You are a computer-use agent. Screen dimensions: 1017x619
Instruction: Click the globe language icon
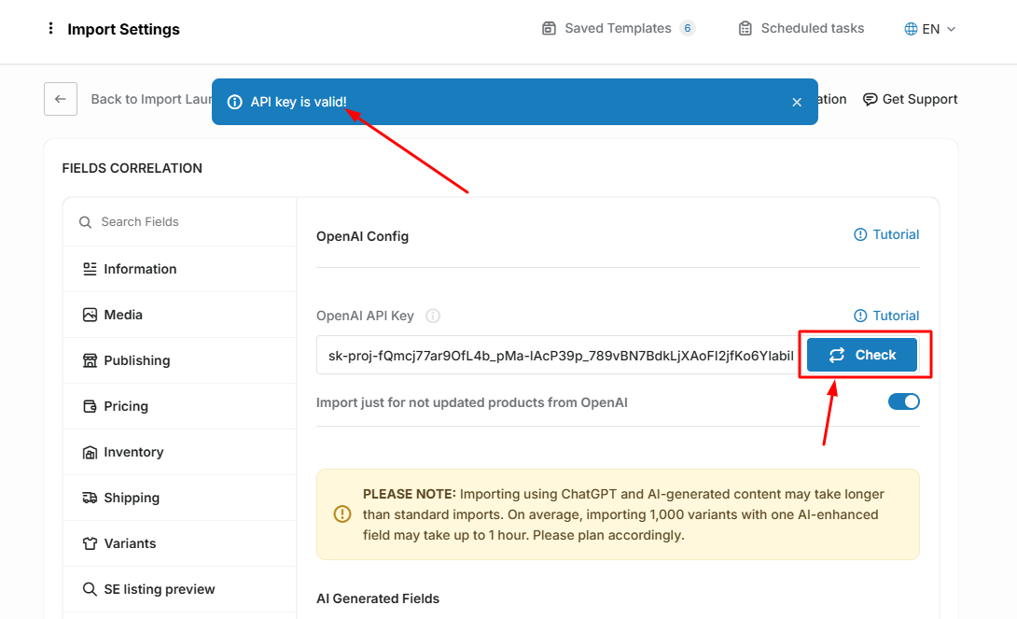(911, 29)
